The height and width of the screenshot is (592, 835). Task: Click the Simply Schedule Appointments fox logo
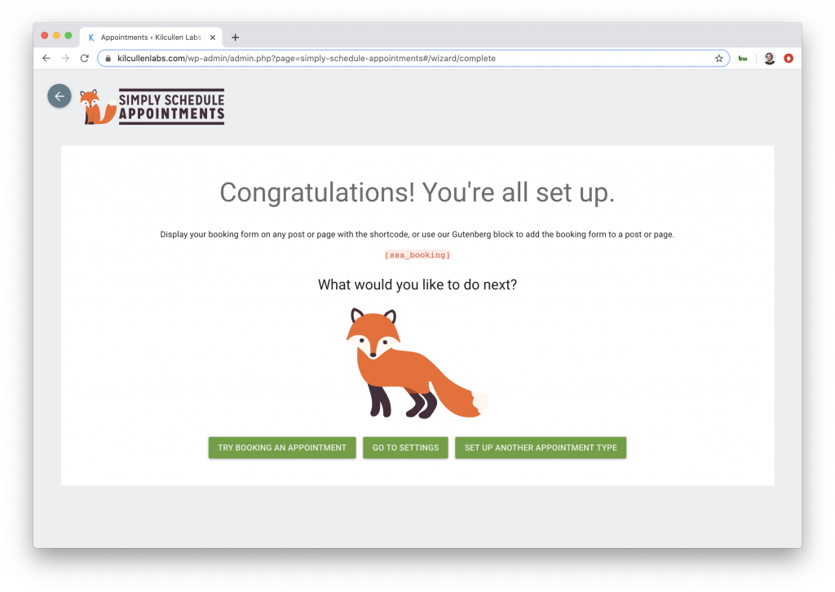click(x=152, y=107)
